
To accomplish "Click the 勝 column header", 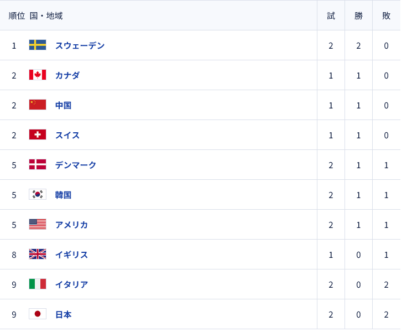I will point(358,15).
